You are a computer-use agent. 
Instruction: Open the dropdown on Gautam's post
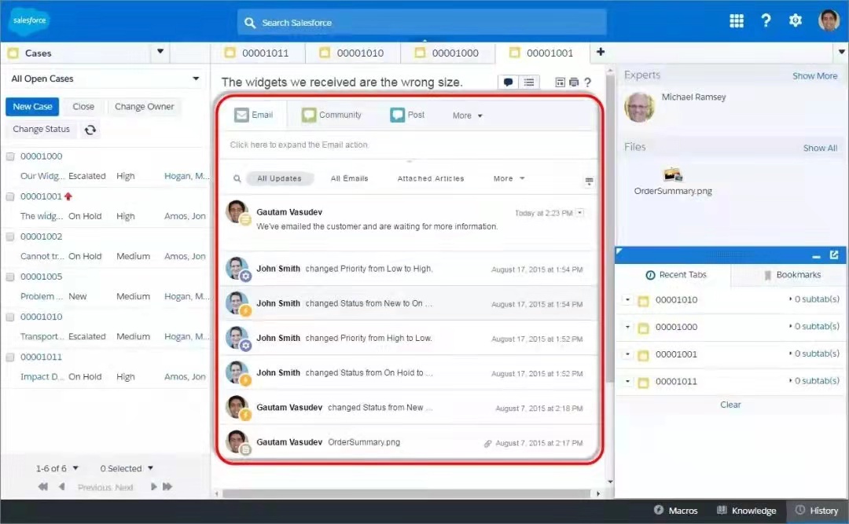tap(580, 213)
